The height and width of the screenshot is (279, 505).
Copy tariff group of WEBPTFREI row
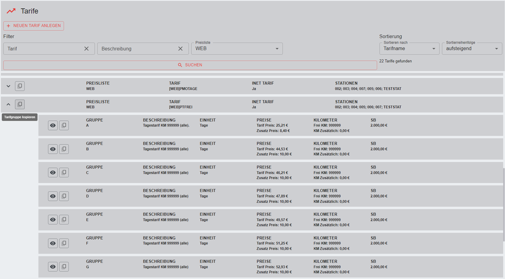[20, 104]
